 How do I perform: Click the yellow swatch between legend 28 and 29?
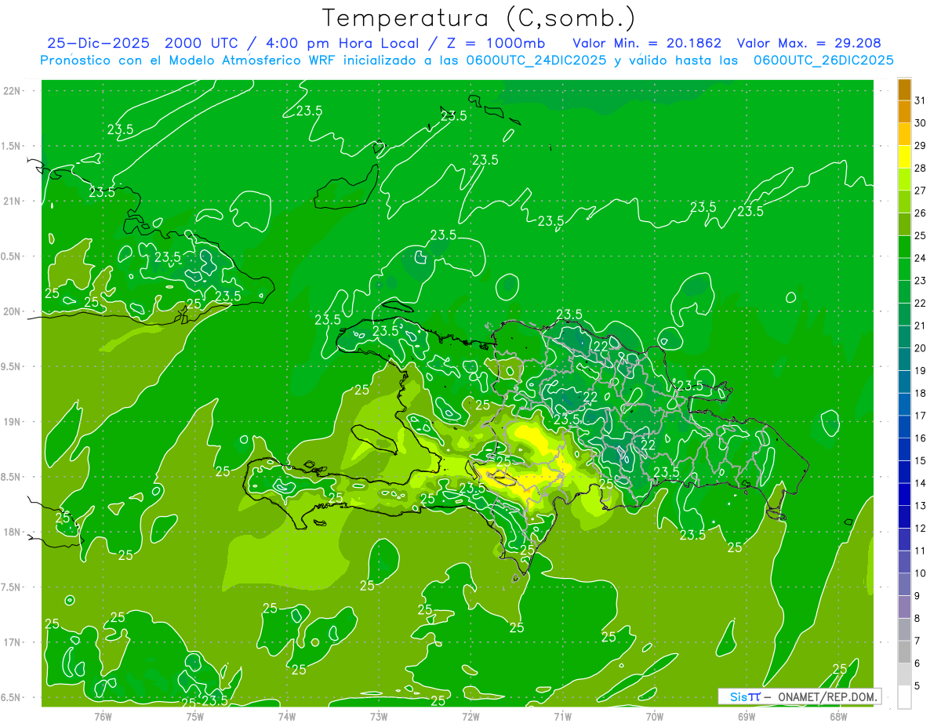pyautogui.click(x=904, y=157)
